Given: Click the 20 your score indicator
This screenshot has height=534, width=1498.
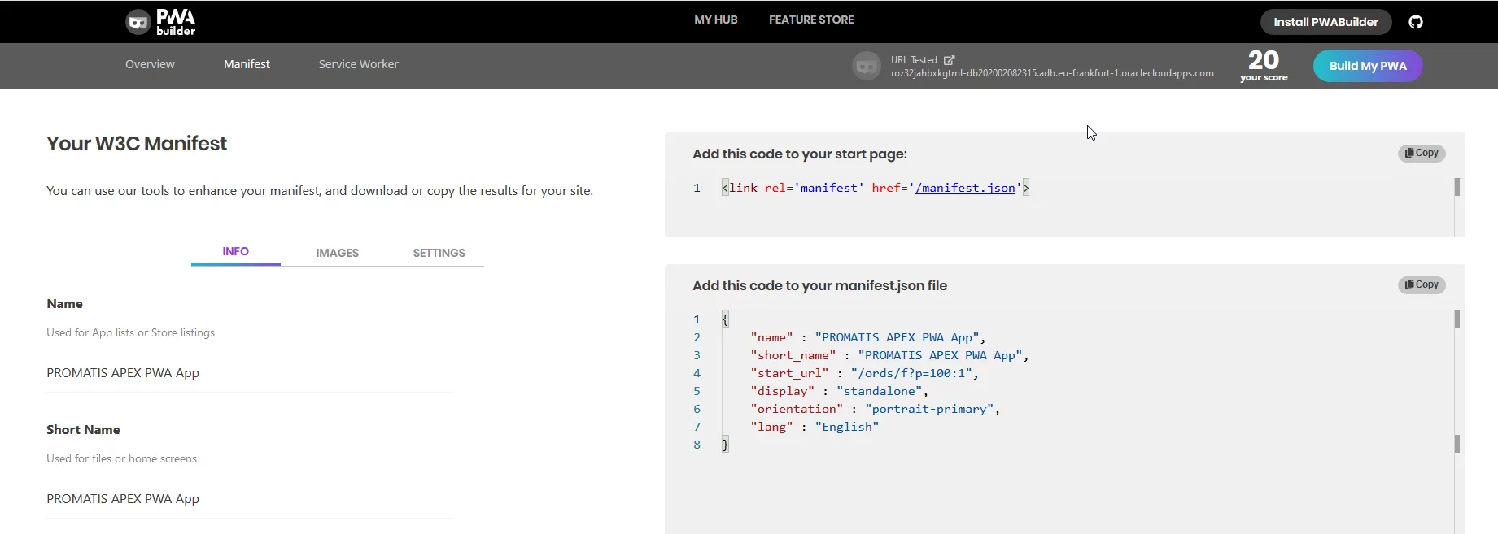Looking at the screenshot, I should pos(1264,65).
